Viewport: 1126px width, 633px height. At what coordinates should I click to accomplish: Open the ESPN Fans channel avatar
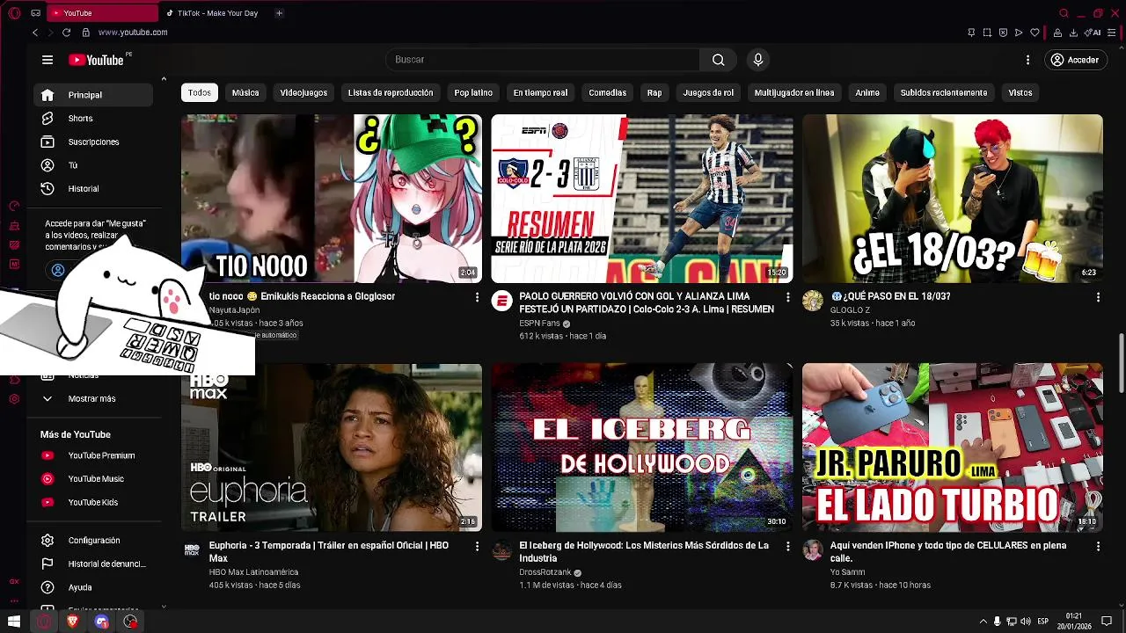(502, 302)
